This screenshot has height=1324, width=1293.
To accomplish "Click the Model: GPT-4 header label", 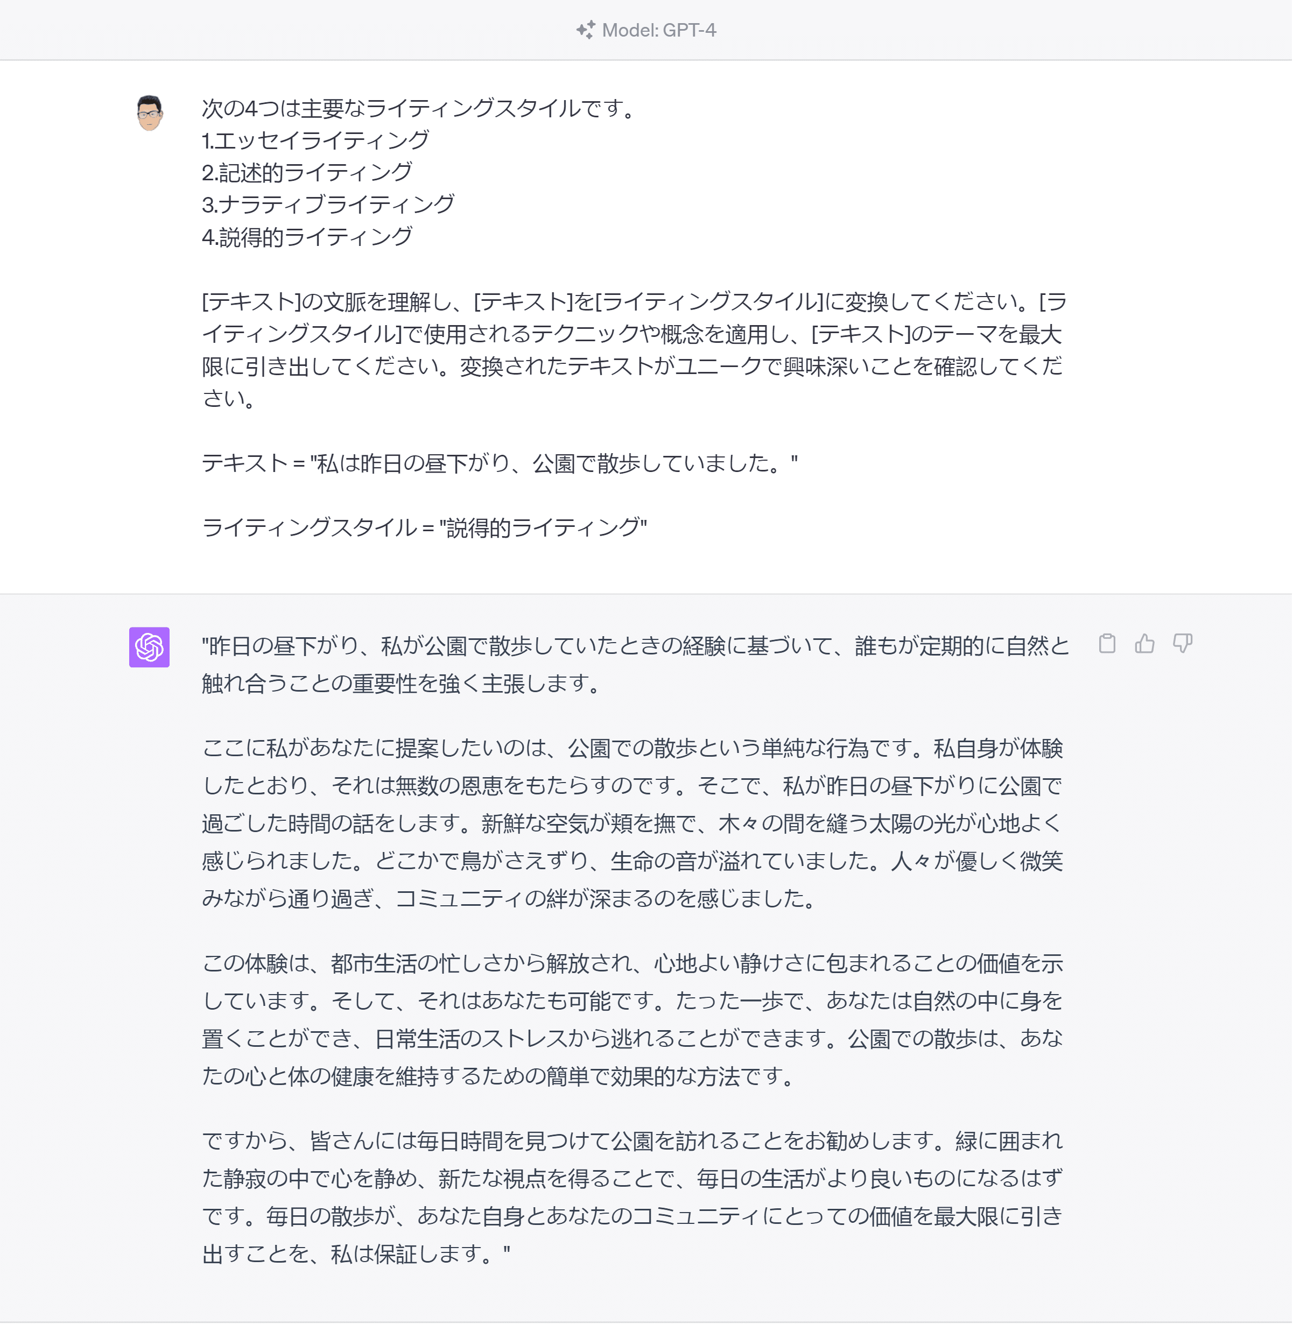I will (659, 31).
